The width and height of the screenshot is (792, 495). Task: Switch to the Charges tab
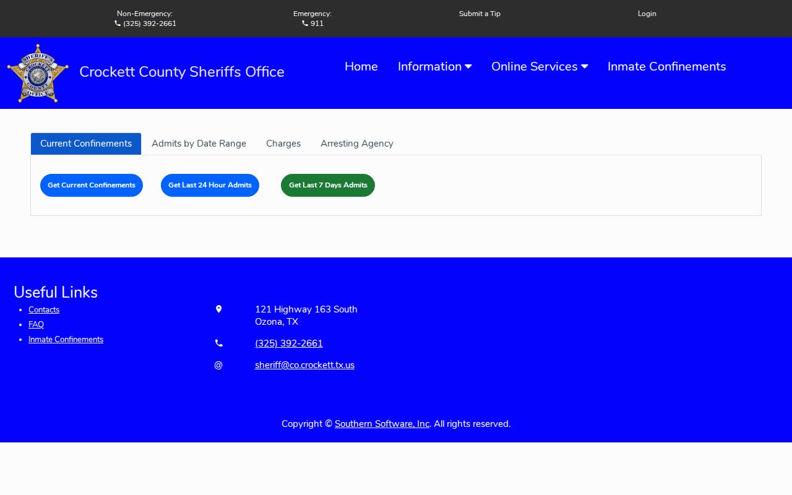point(283,144)
